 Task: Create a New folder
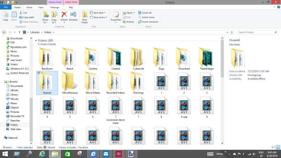[x=85, y=17]
